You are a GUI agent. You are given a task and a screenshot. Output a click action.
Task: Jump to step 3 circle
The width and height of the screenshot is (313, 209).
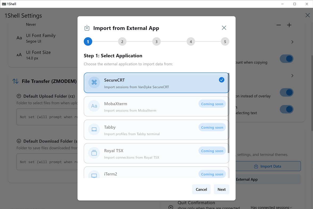point(156,41)
